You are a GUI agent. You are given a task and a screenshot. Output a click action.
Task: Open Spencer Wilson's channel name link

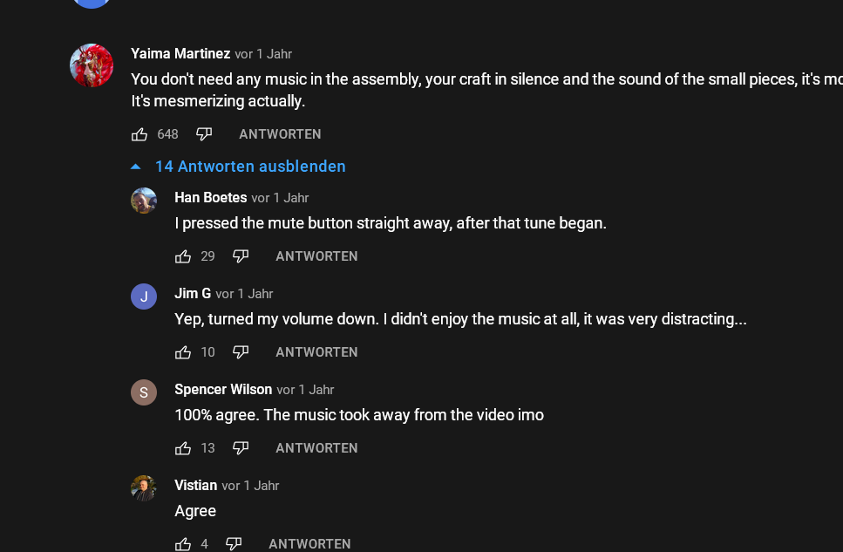click(x=223, y=390)
